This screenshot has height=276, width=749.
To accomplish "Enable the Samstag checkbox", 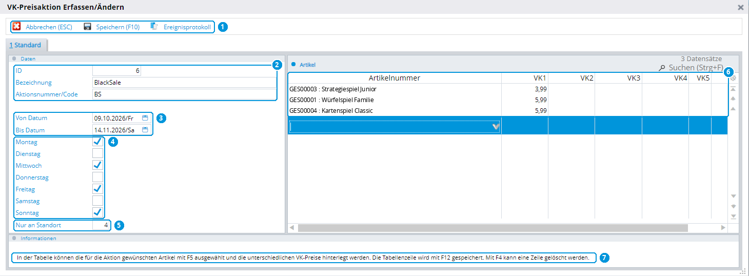I will tap(97, 201).
